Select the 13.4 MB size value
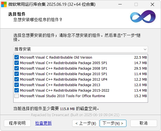Screen dimensions: 161x131 click(x=141, y=91)
